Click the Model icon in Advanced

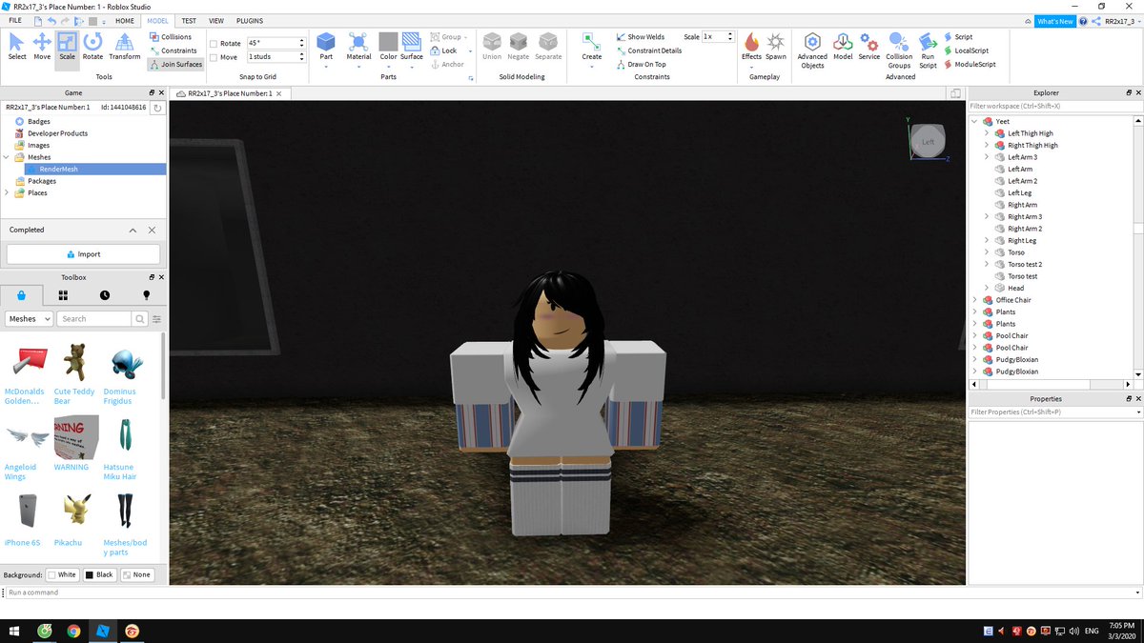(843, 47)
